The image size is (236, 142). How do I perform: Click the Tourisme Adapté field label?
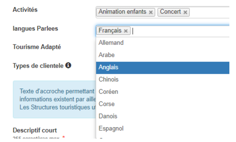37,47
